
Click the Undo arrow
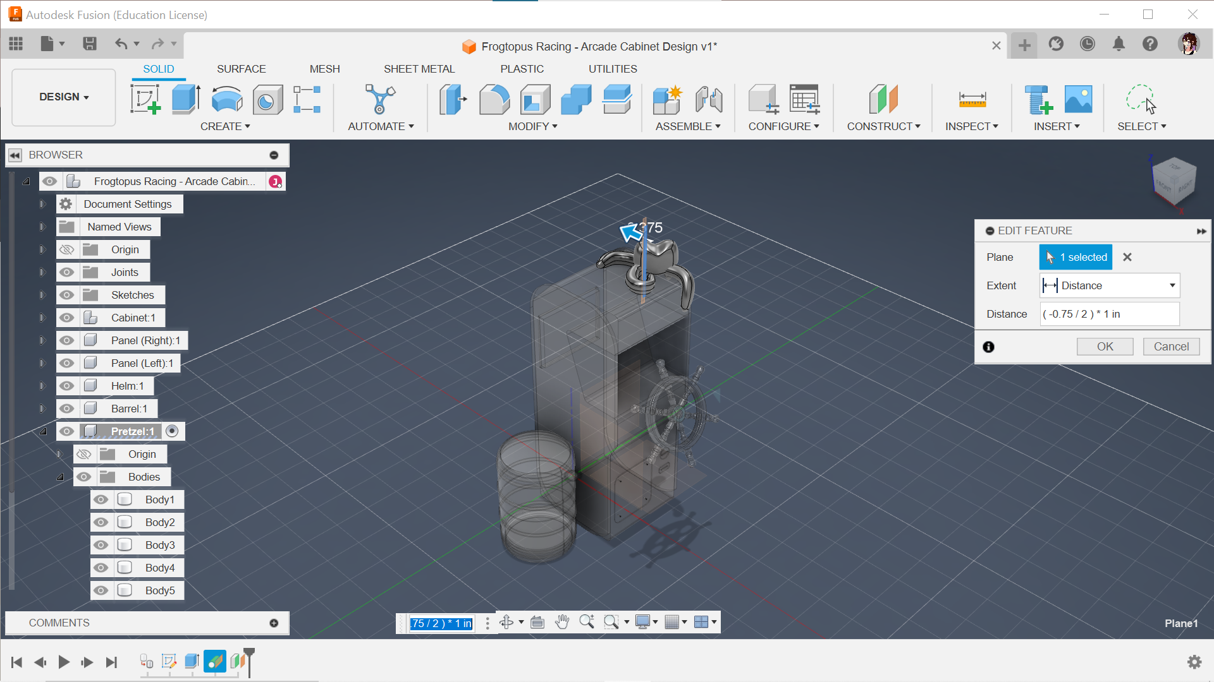click(121, 44)
